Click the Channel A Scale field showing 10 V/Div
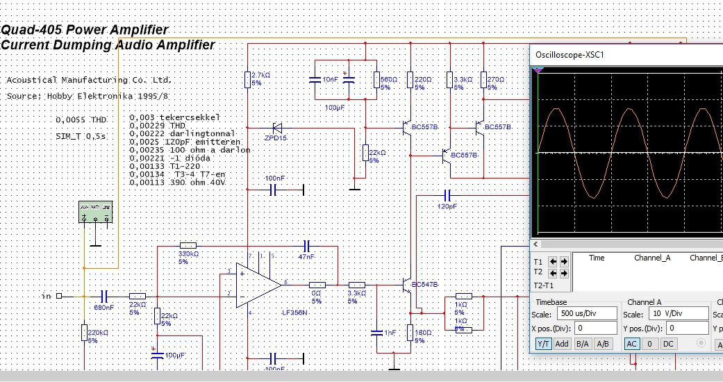The height and width of the screenshot is (382, 723). click(x=679, y=313)
